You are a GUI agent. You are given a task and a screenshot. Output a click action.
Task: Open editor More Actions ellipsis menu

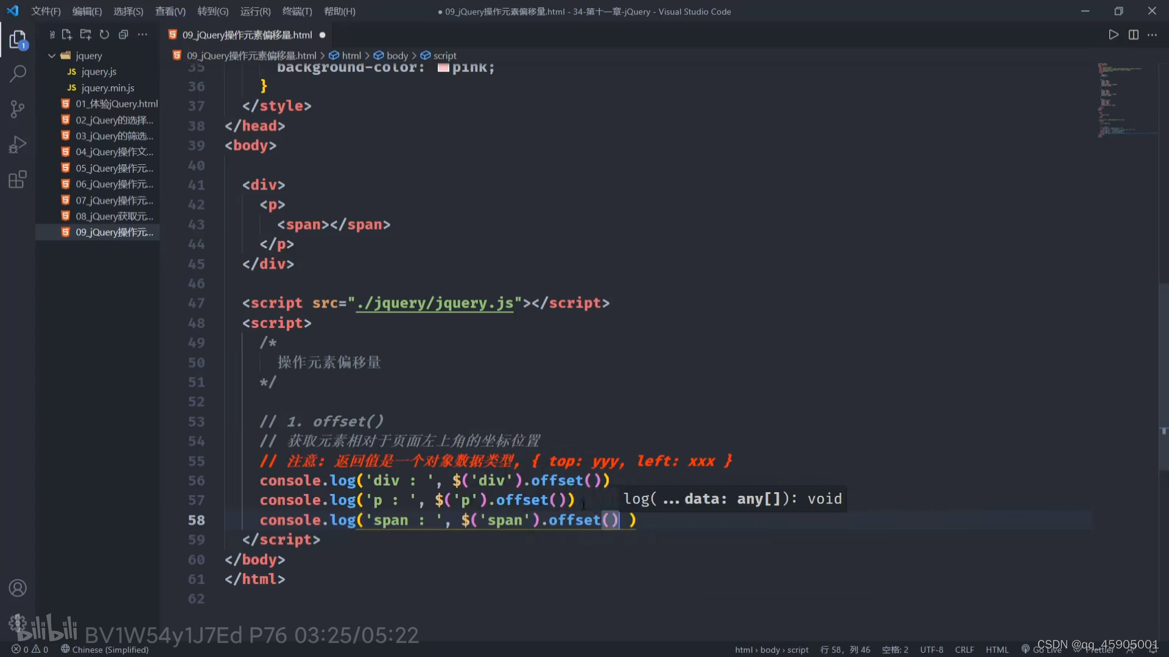click(1152, 35)
